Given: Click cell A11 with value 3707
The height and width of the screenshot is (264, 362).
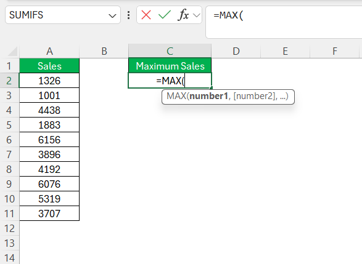Looking at the screenshot, I should (49, 214).
